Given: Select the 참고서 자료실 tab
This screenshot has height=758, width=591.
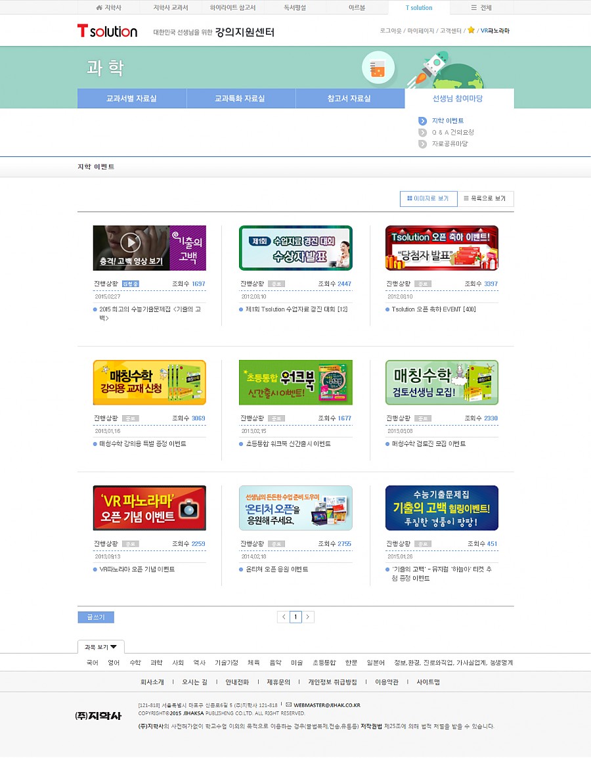Looking at the screenshot, I should coord(349,99).
